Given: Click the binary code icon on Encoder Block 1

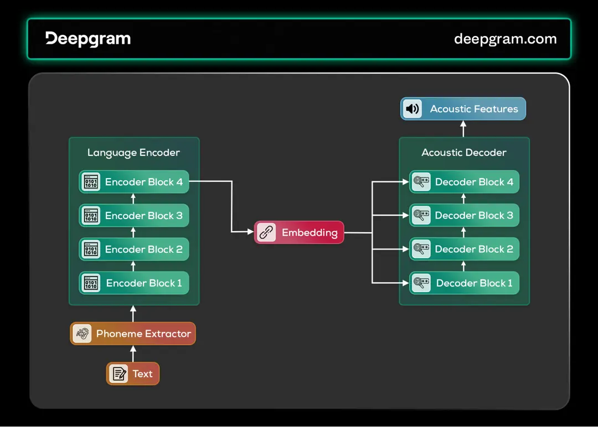Looking at the screenshot, I should point(91,283).
